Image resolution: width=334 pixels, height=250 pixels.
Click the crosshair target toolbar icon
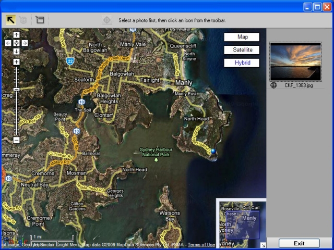(106, 20)
